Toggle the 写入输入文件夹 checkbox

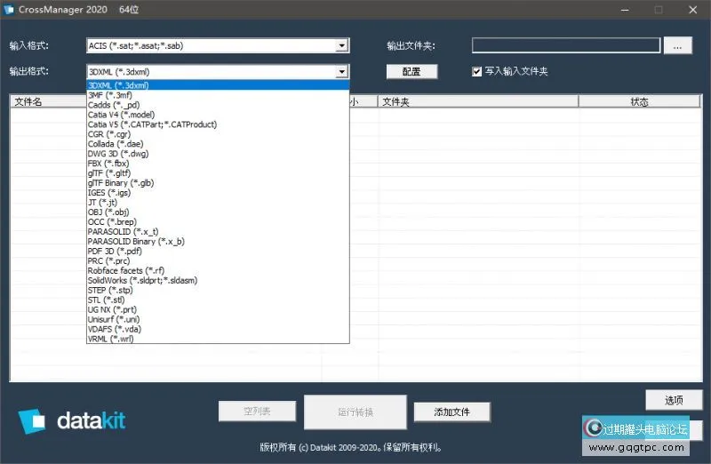coord(477,71)
